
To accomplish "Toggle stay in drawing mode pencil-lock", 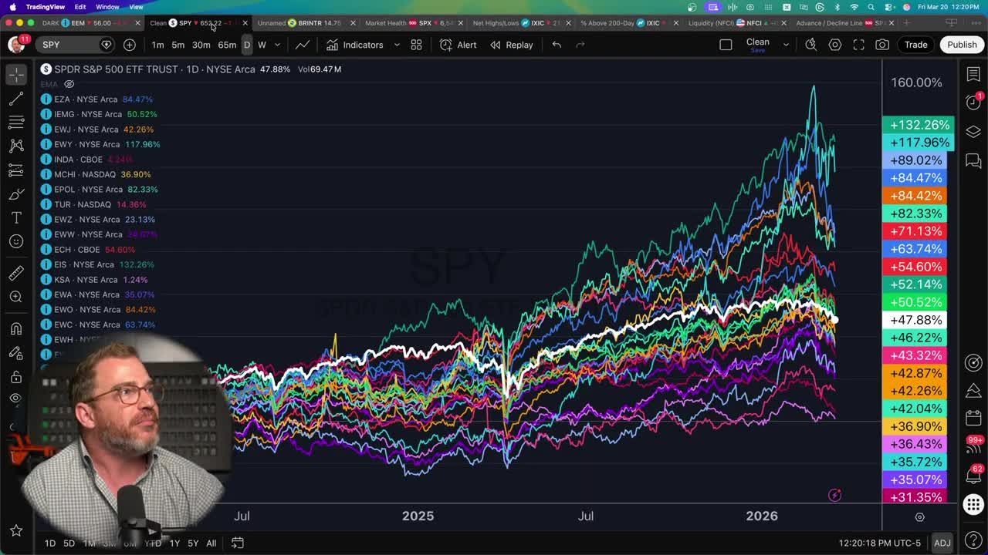I will point(16,352).
